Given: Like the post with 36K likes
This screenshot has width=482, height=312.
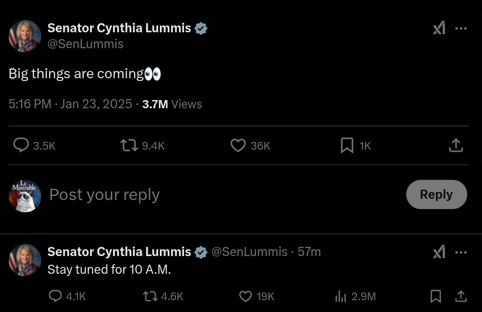Looking at the screenshot, I should tap(238, 145).
